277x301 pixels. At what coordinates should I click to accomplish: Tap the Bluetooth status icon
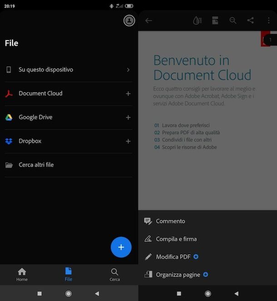coord(111,6)
